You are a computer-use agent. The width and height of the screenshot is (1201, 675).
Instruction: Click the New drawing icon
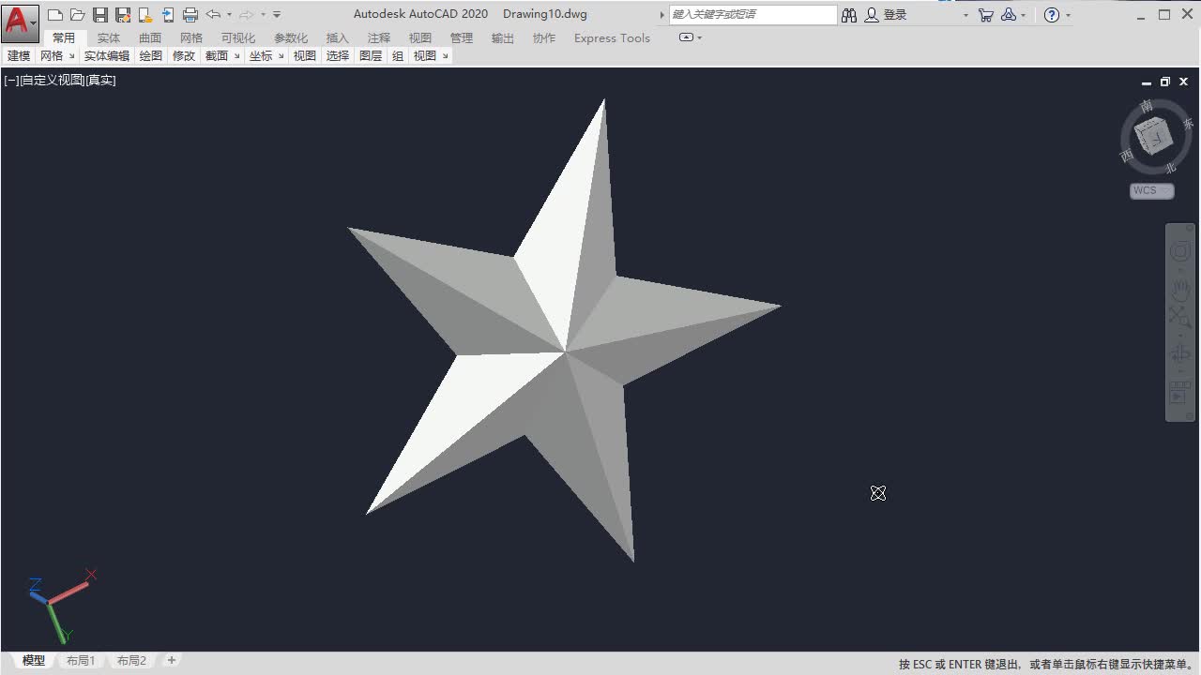click(x=55, y=15)
